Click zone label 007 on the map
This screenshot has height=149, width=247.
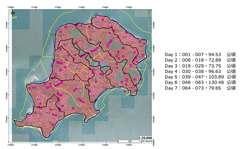140,57
